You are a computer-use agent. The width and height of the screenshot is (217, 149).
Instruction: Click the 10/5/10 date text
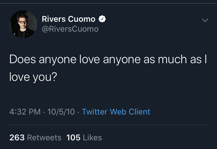pyautogui.click(x=62, y=112)
